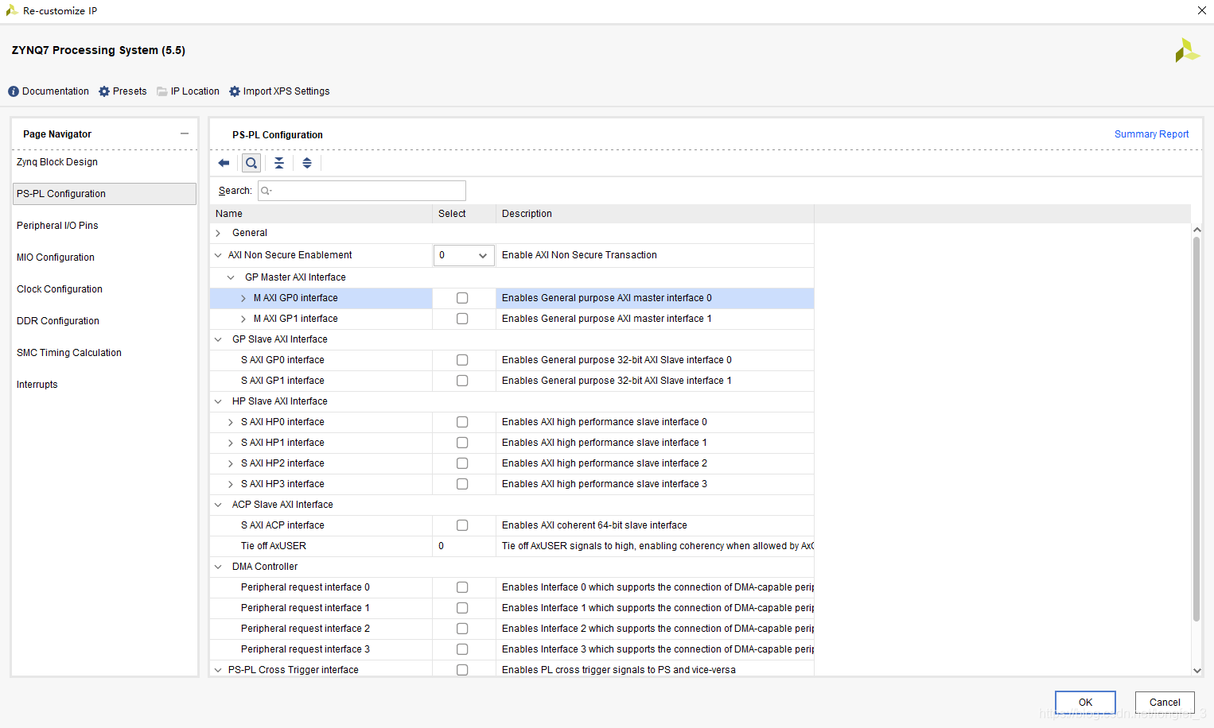The image size is (1214, 728).
Task: Expand S AXI HP0 interface node
Action: 231,422
